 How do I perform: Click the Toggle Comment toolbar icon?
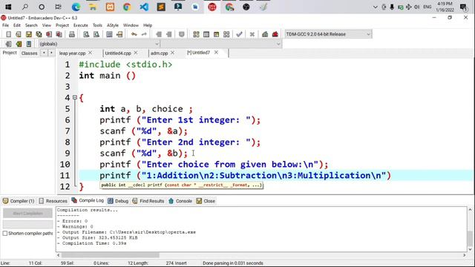(181, 34)
